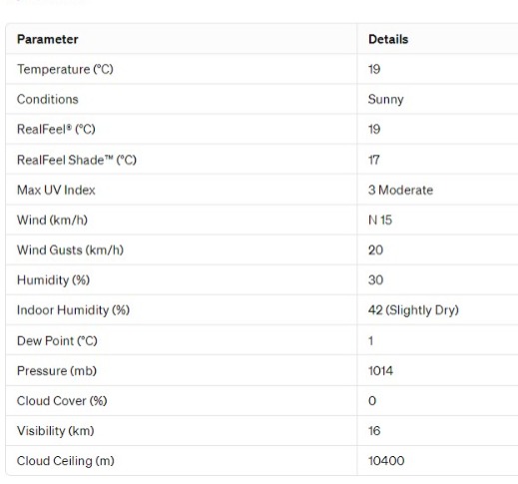Click the Cloud Ceiling value 10400

pyautogui.click(x=386, y=461)
